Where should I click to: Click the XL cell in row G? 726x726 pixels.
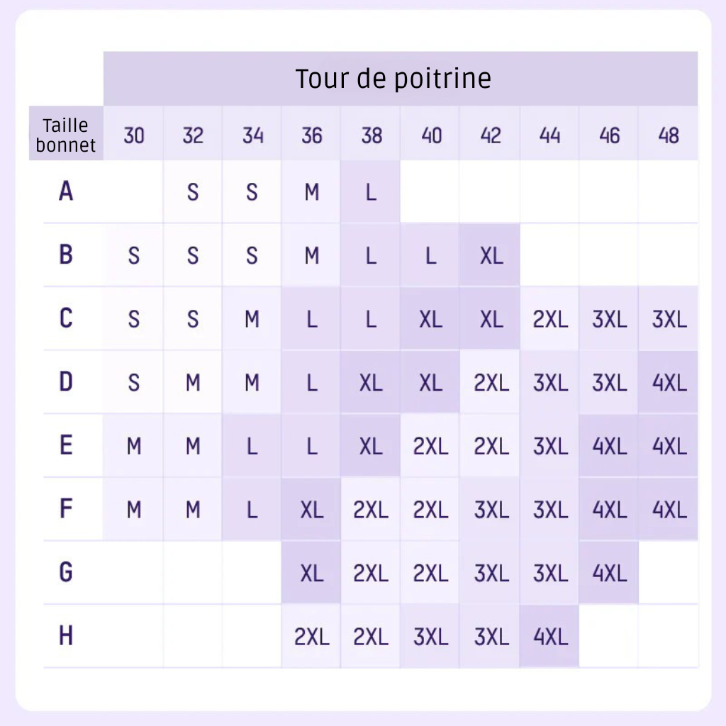click(311, 573)
